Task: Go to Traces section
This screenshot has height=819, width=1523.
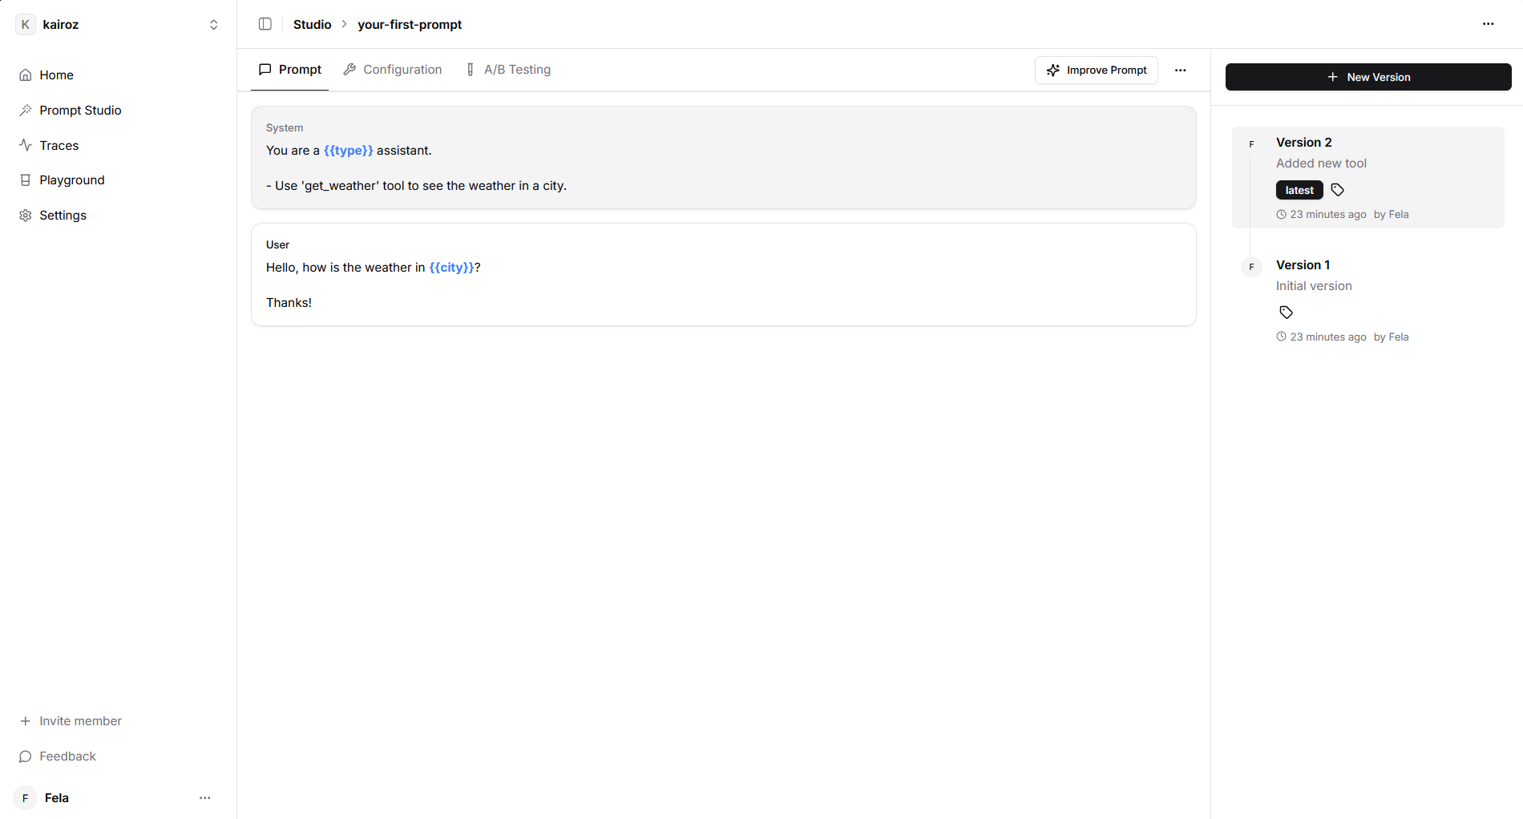Action: [x=59, y=146]
